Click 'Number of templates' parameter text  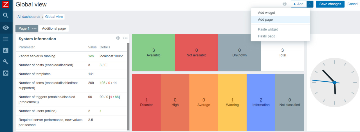pos(35,74)
